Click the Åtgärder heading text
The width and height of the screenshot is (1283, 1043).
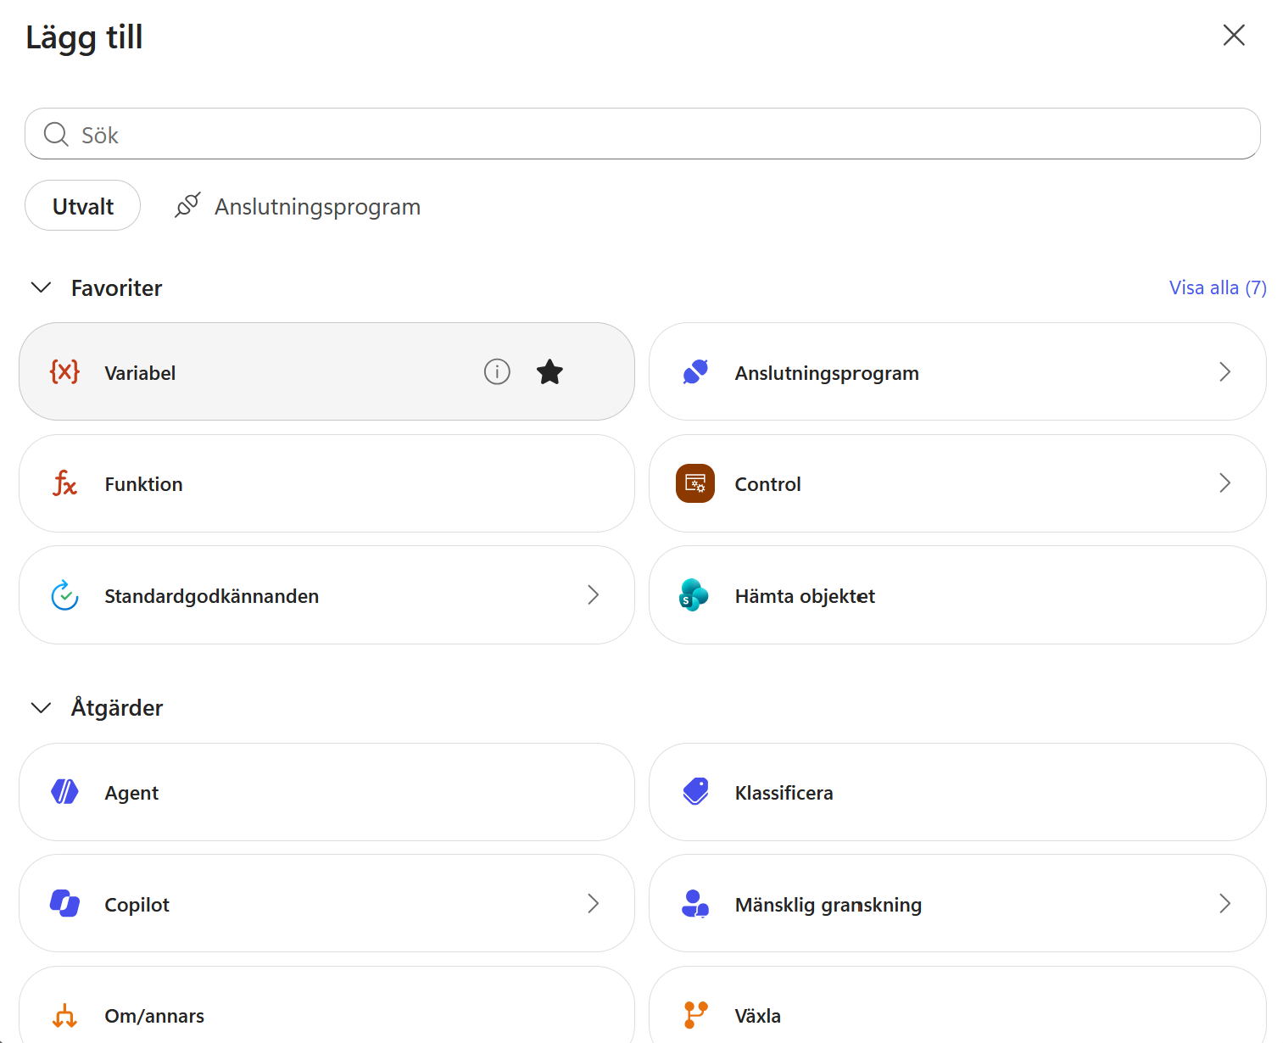pos(117,707)
